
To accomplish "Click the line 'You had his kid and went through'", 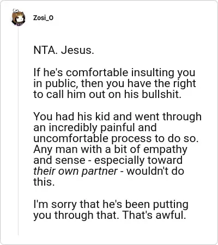I will tap(117, 117).
